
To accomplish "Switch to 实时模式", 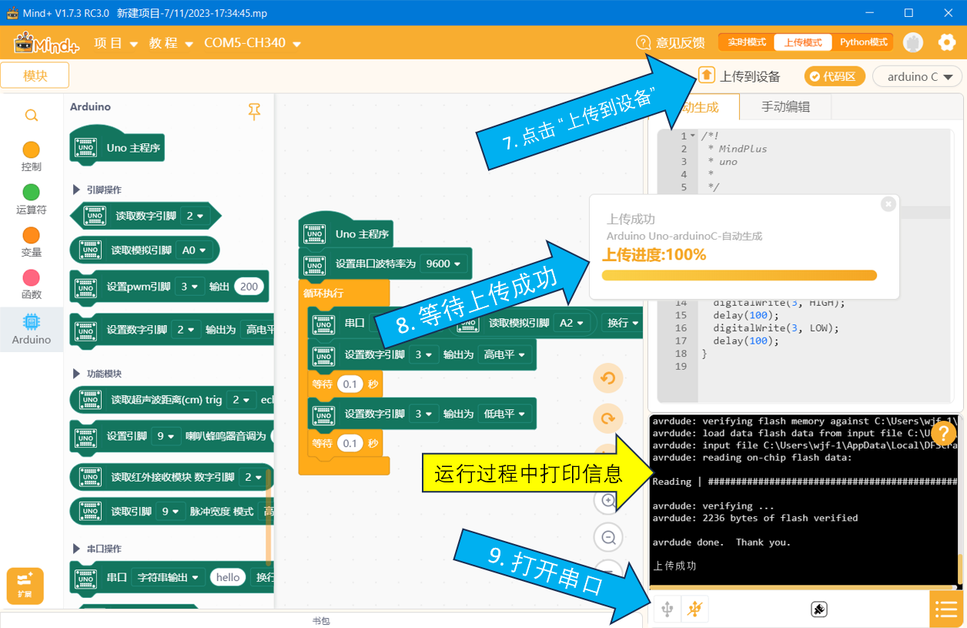I will click(747, 42).
